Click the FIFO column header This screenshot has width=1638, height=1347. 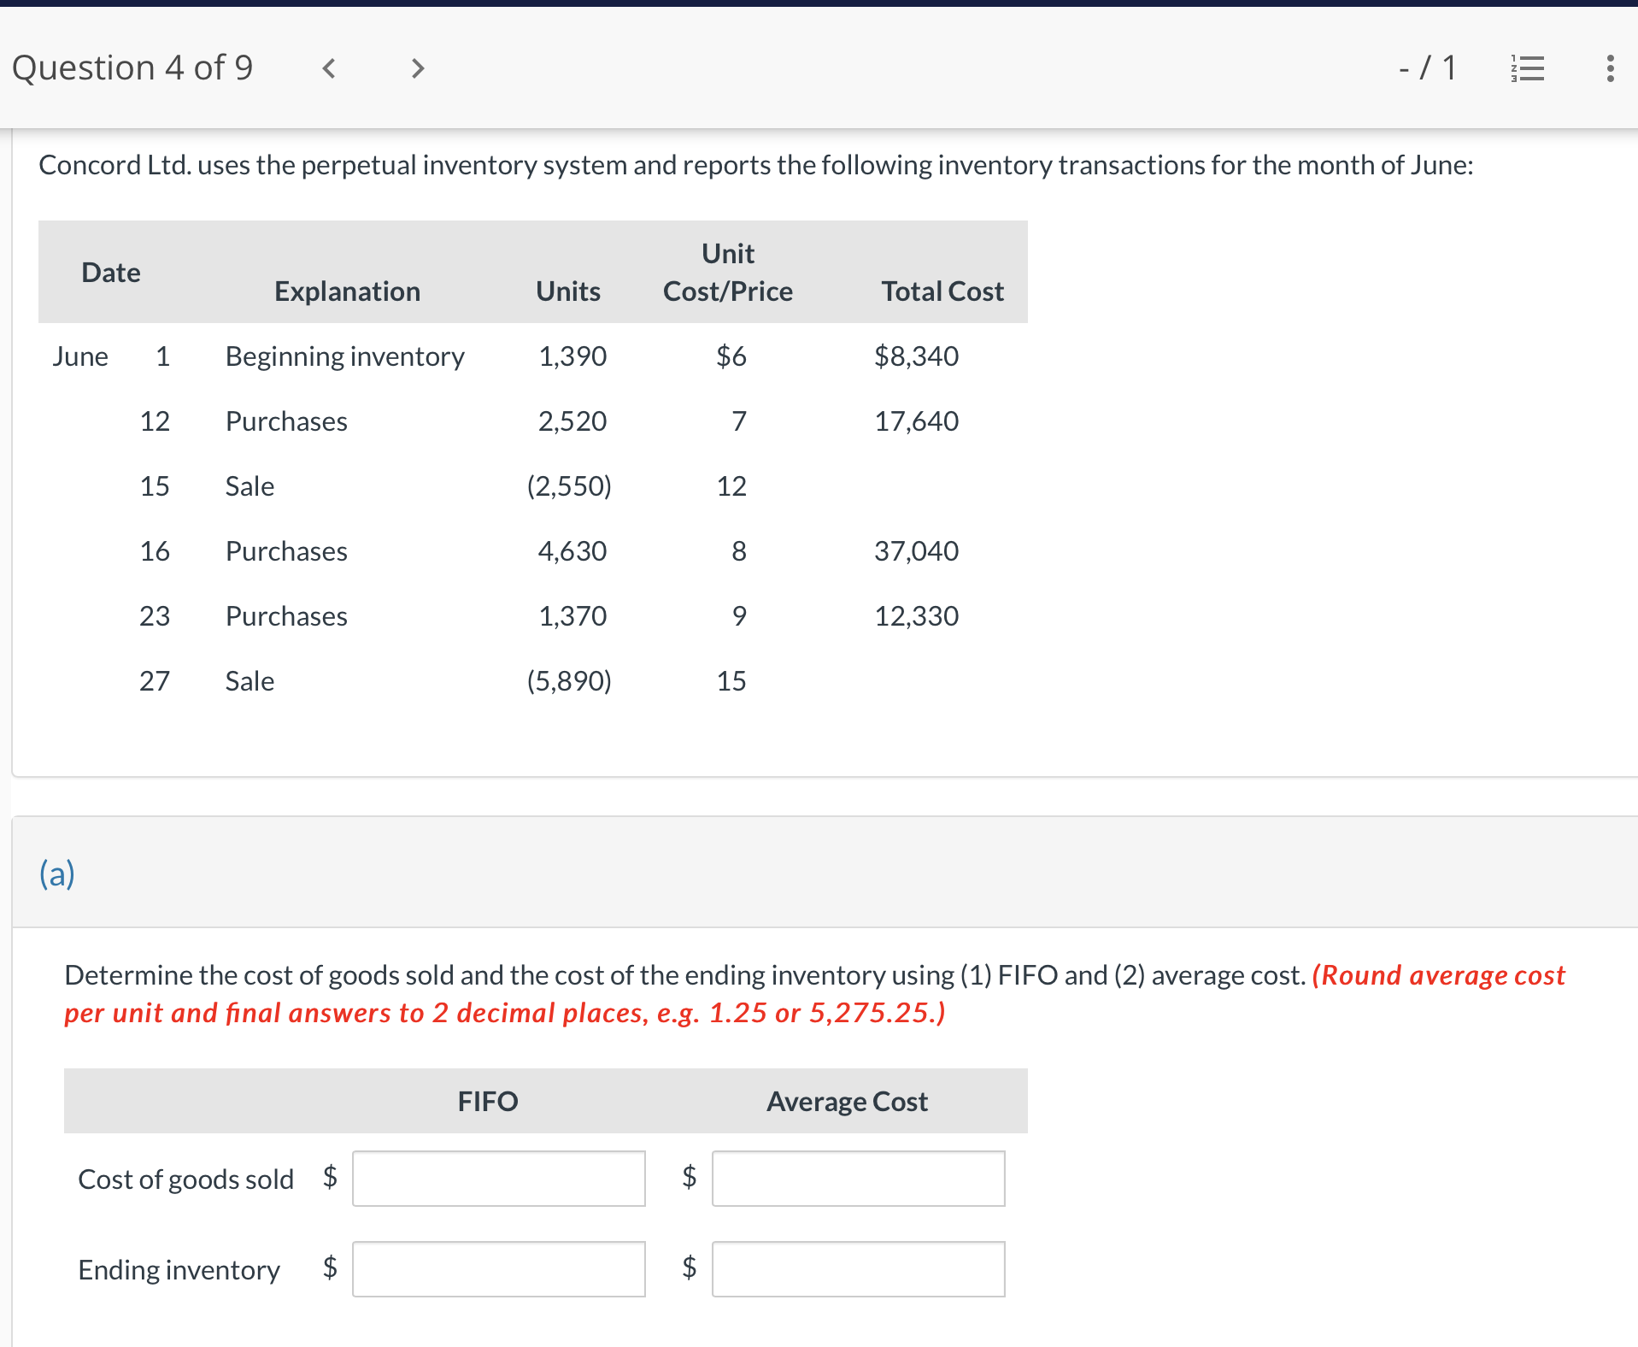487,1102
